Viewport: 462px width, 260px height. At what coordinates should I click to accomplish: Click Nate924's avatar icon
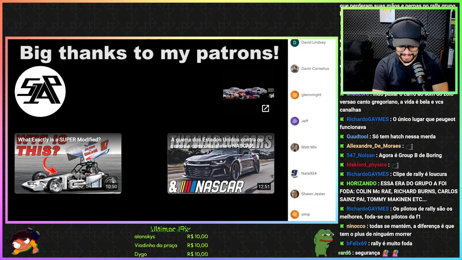(295, 173)
